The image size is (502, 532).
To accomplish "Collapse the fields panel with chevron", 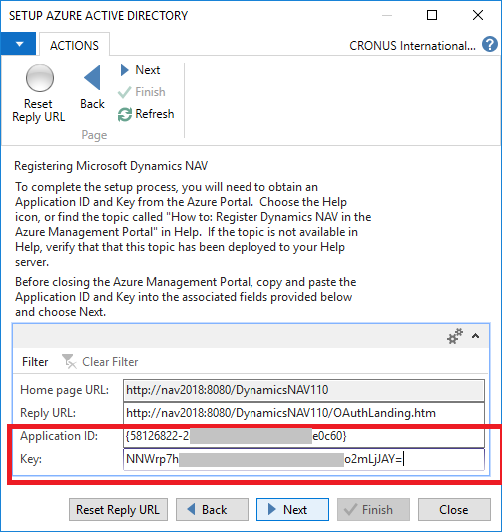I will click(475, 336).
